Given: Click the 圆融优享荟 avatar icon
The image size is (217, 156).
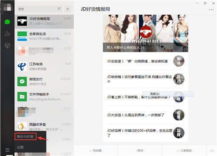Looking at the screenshot, I should pyautogui.click(x=22, y=126).
